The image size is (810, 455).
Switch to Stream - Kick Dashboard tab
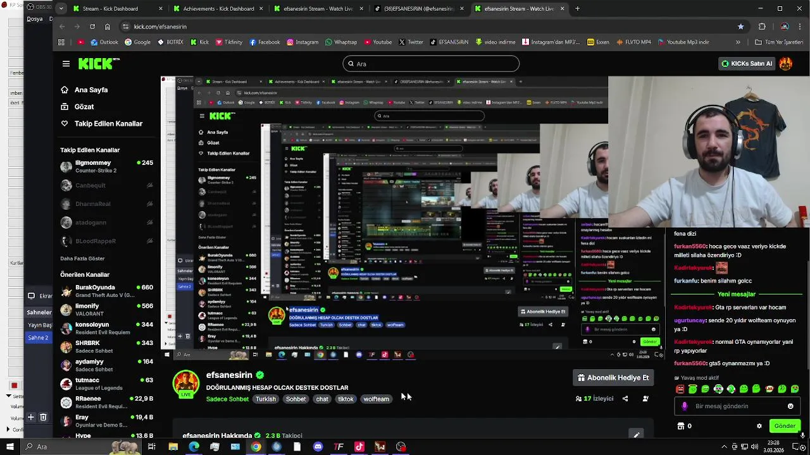(x=117, y=9)
